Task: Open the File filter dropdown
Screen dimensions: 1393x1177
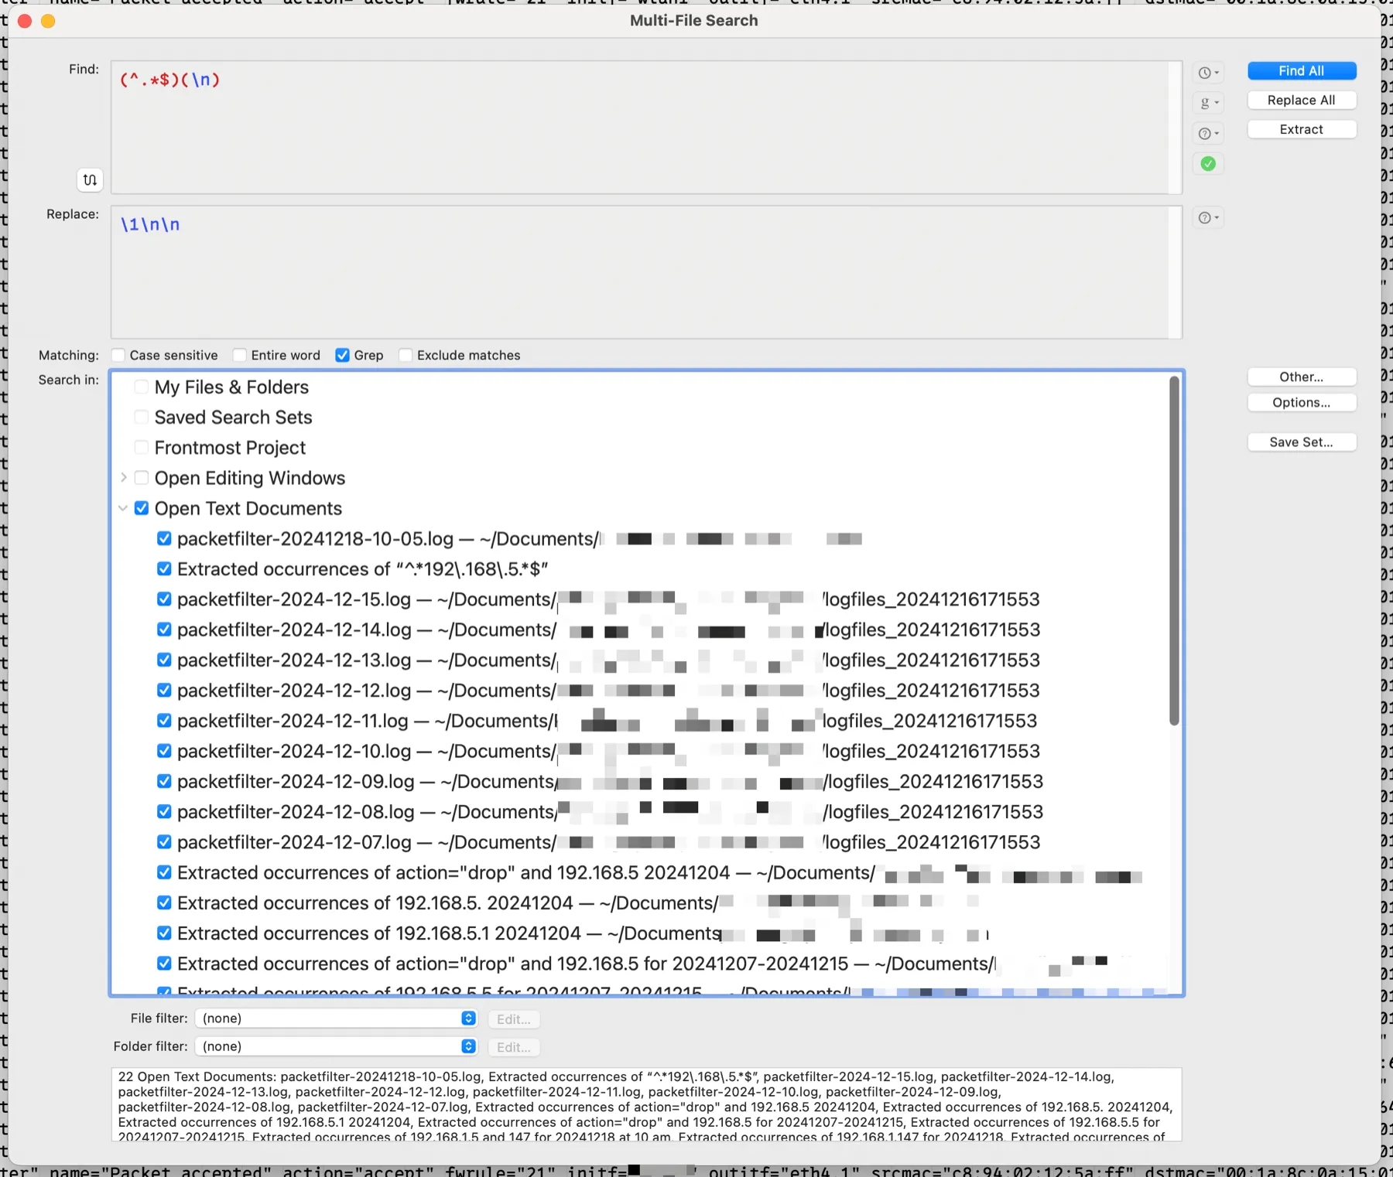Action: 336,1018
